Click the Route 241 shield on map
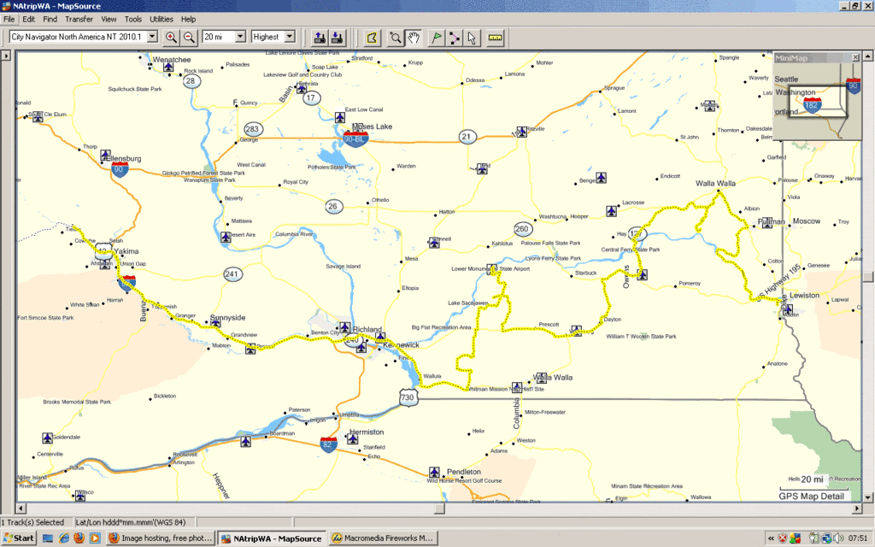 [232, 274]
